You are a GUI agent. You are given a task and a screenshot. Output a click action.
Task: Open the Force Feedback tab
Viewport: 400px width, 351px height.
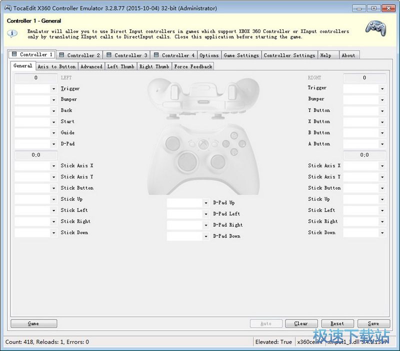[193, 66]
